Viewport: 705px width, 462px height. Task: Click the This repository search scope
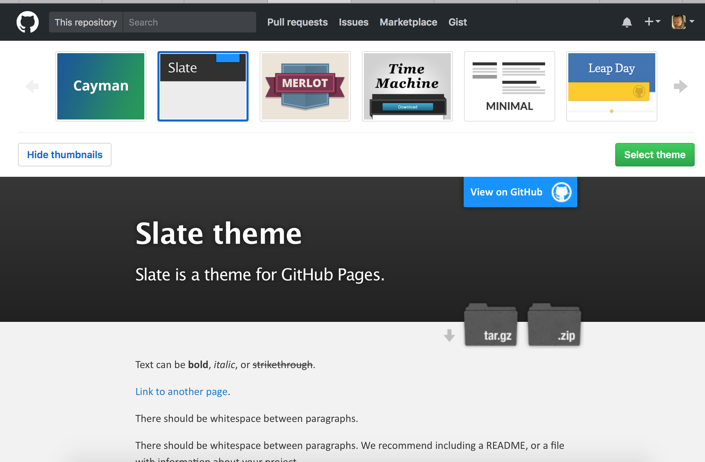point(86,22)
